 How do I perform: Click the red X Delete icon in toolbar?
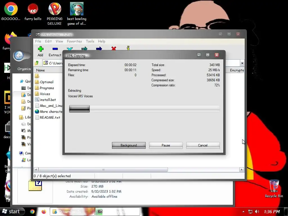click(x=114, y=48)
